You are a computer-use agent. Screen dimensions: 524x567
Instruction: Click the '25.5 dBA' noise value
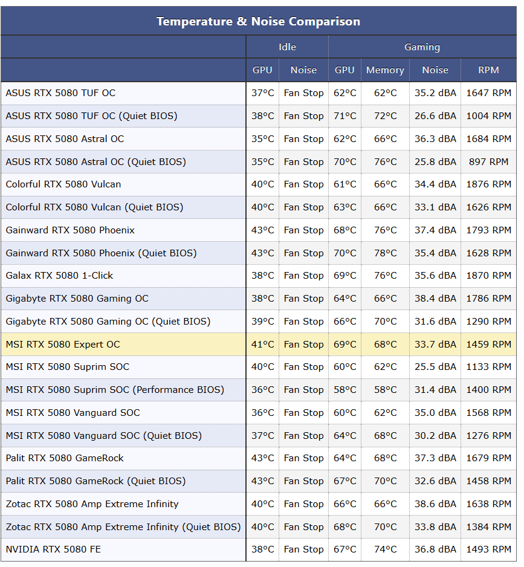click(x=435, y=367)
